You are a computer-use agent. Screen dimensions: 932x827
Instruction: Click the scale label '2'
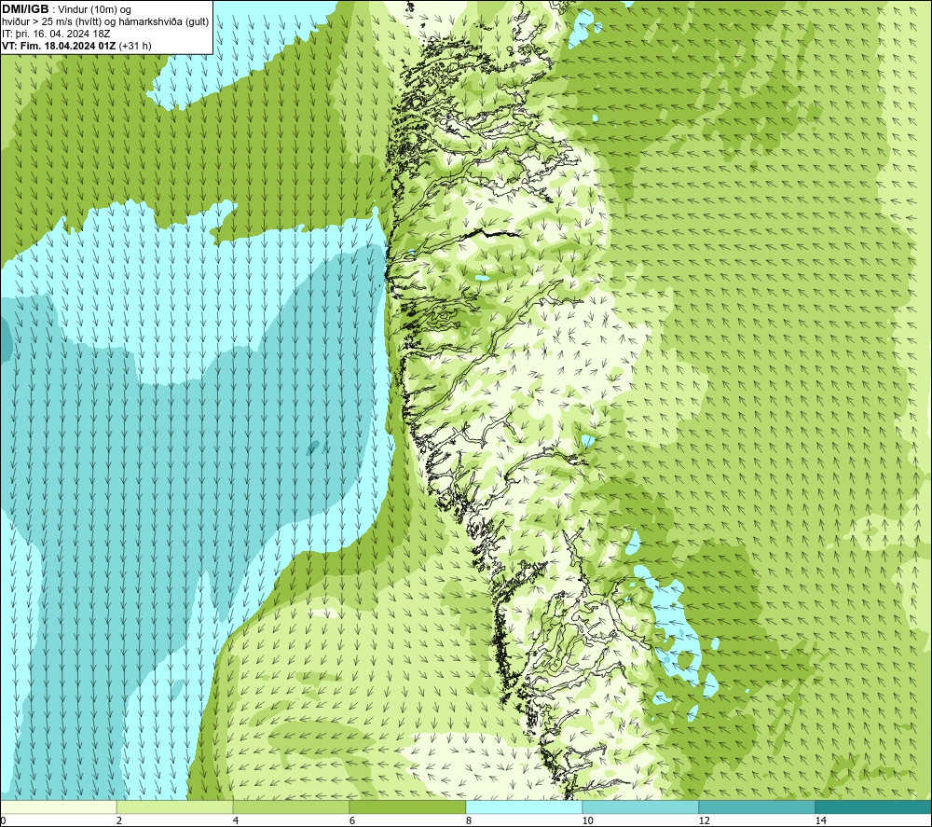pos(119,821)
